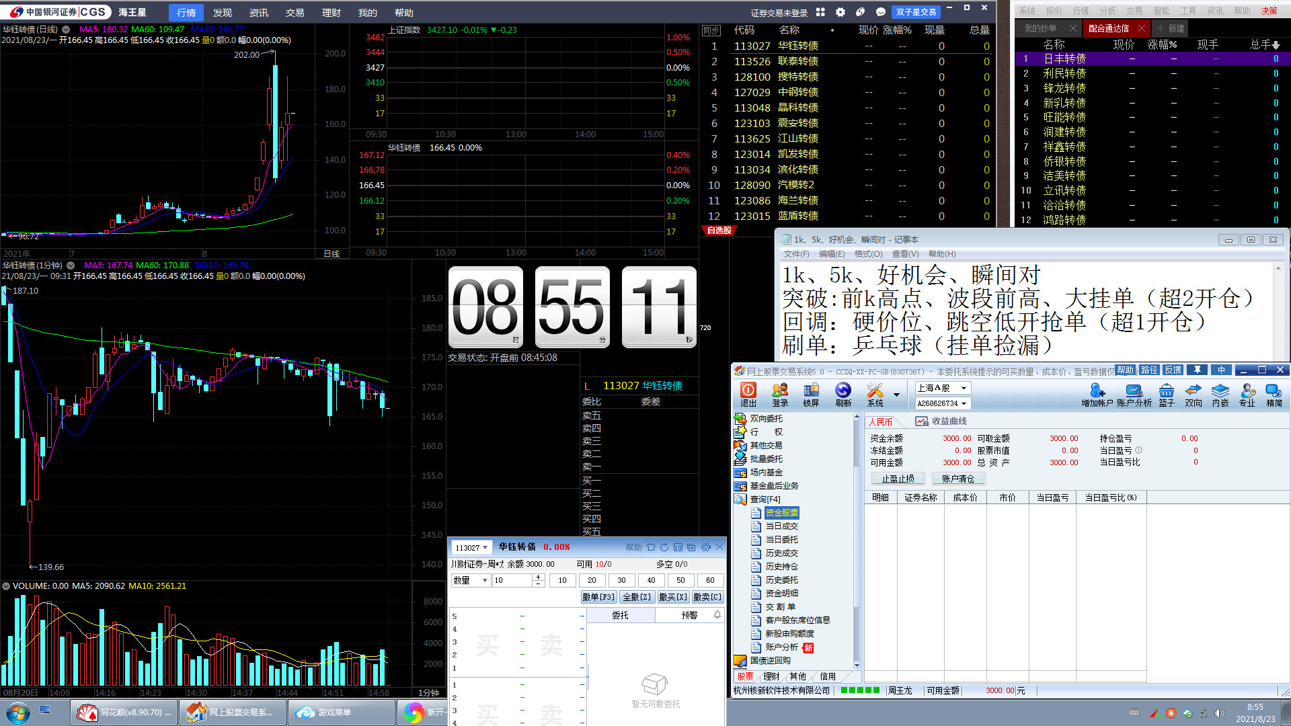Switch to the 理财 bottom tab
Viewport: 1291px width, 726px height.
771,676
